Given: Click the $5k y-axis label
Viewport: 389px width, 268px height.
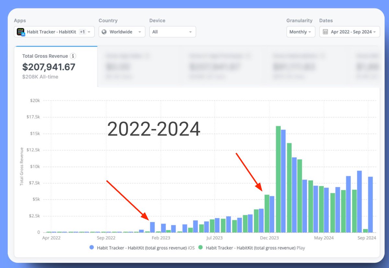Looking at the screenshot, I should 35,200.
